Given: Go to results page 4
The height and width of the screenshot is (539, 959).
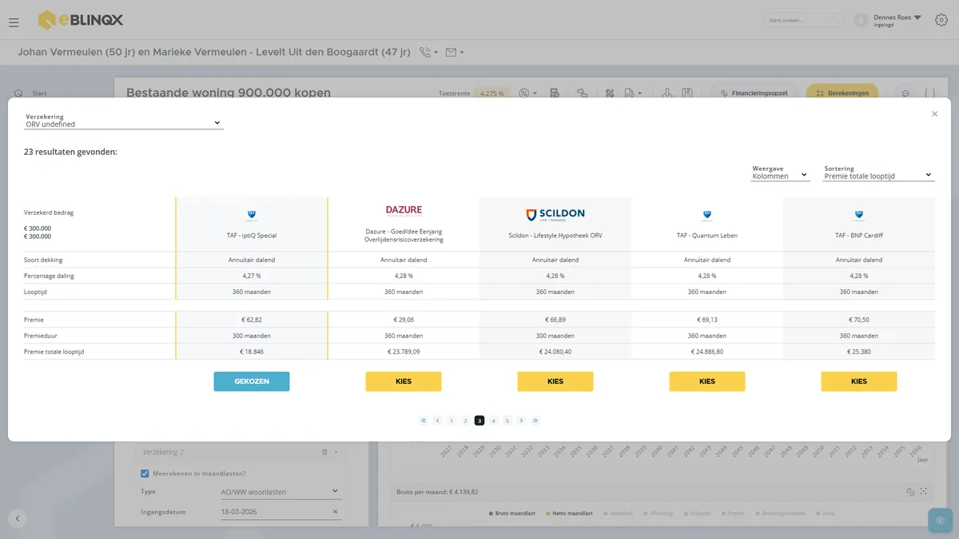Looking at the screenshot, I should (x=494, y=421).
